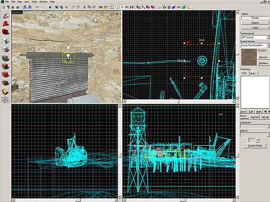This screenshot has height=202, width=270.
Task: Click the Redo toolbar arrow
Action: (x=42, y=7)
